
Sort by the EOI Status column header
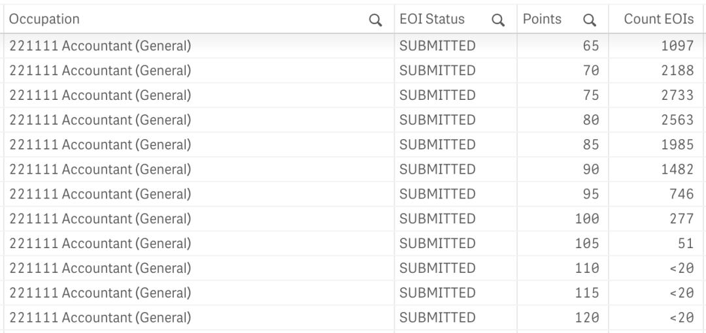click(x=432, y=19)
